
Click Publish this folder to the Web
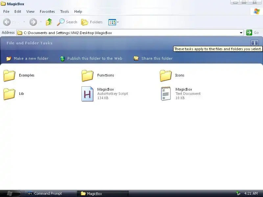[x=95, y=58]
